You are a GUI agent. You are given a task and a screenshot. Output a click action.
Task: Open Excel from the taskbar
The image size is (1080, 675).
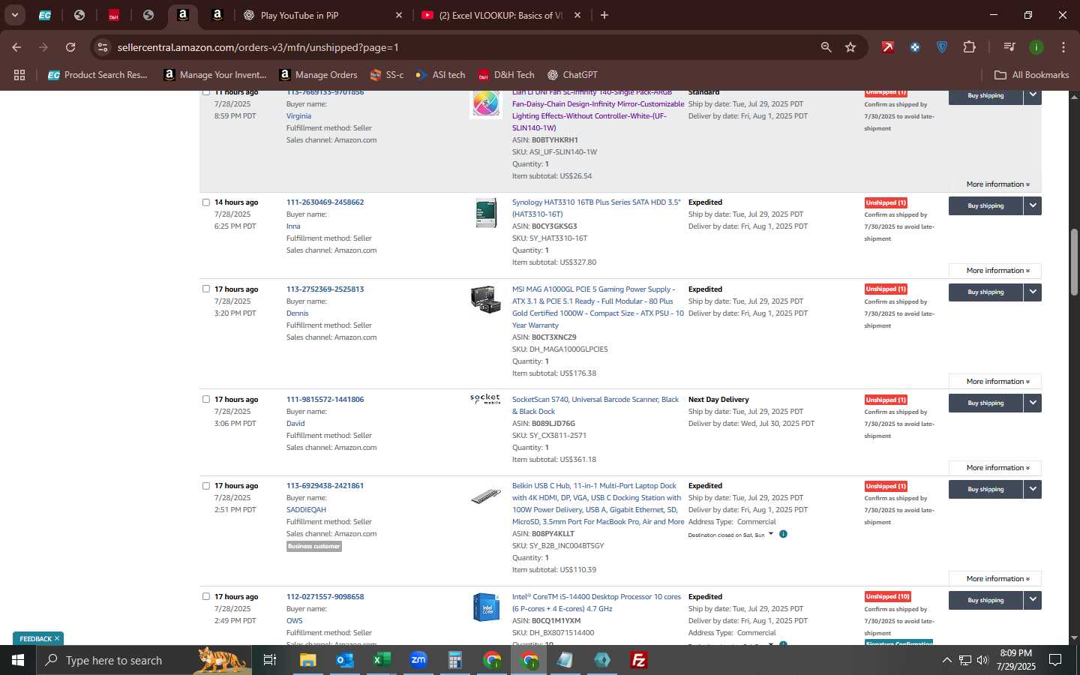coord(382,660)
